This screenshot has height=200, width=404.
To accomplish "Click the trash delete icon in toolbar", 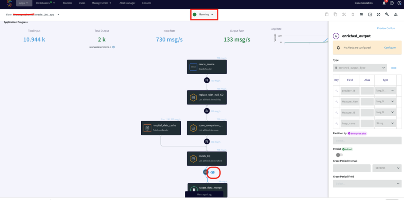I will (x=353, y=15).
